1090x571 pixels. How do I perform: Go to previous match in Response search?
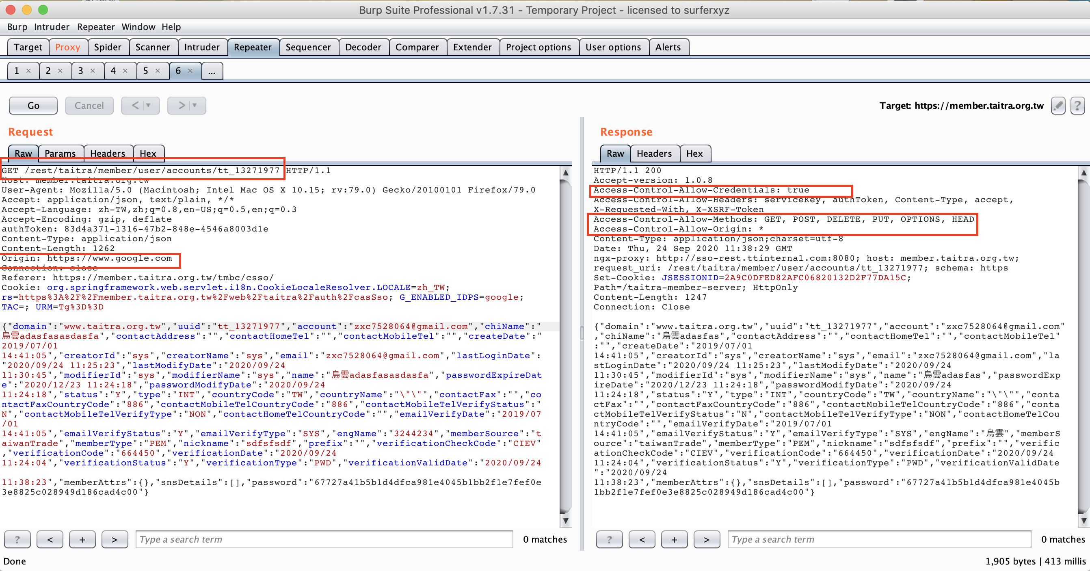(x=642, y=539)
